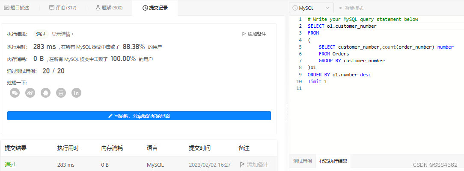Share result via Douban icon
This screenshot has height=171, width=464.
pos(61,93)
